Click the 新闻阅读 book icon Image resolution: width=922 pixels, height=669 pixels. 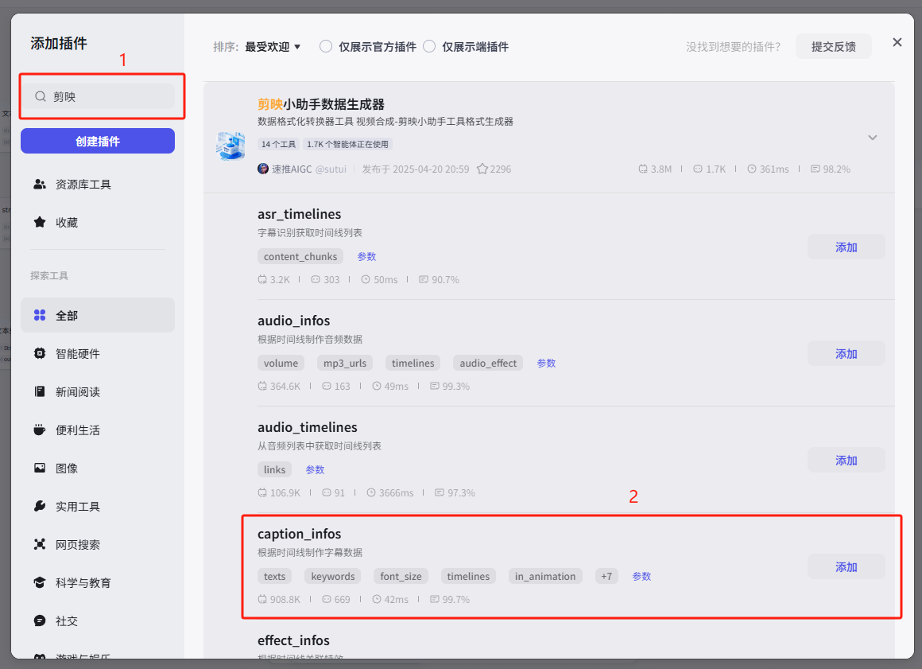(40, 391)
